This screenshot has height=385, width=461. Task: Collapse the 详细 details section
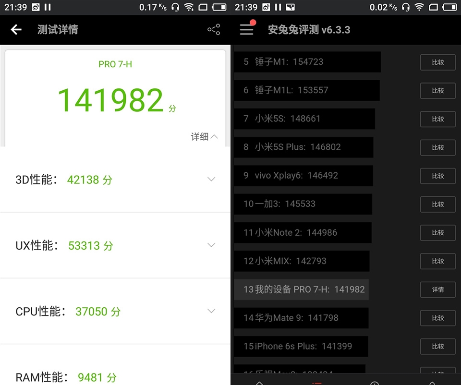point(205,137)
